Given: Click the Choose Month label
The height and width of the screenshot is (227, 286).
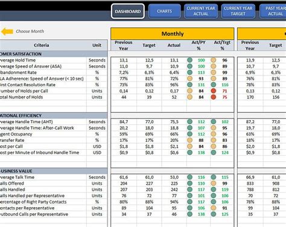Looking at the screenshot, I should [x=30, y=31].
